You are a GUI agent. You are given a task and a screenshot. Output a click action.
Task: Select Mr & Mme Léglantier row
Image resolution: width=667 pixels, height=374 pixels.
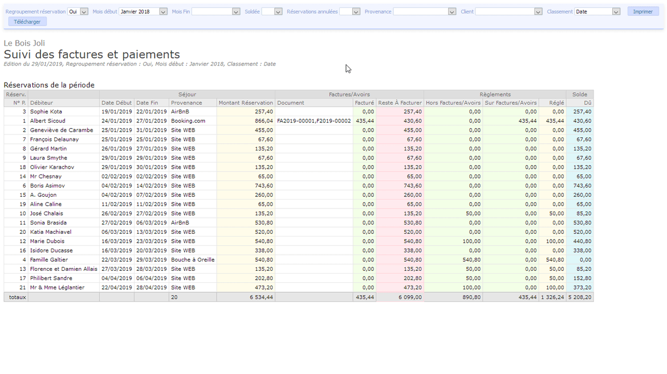[x=57, y=288]
